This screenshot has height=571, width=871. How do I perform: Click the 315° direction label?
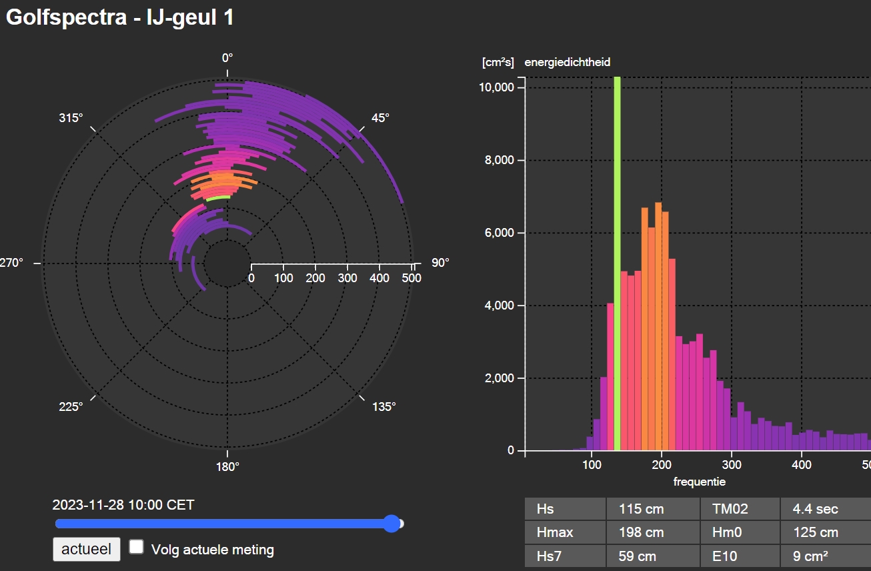point(71,118)
